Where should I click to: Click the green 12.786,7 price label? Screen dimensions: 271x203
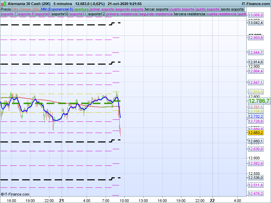[259, 101]
